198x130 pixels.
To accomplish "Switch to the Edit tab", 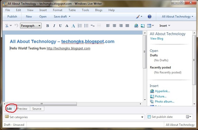I will click(10, 109).
